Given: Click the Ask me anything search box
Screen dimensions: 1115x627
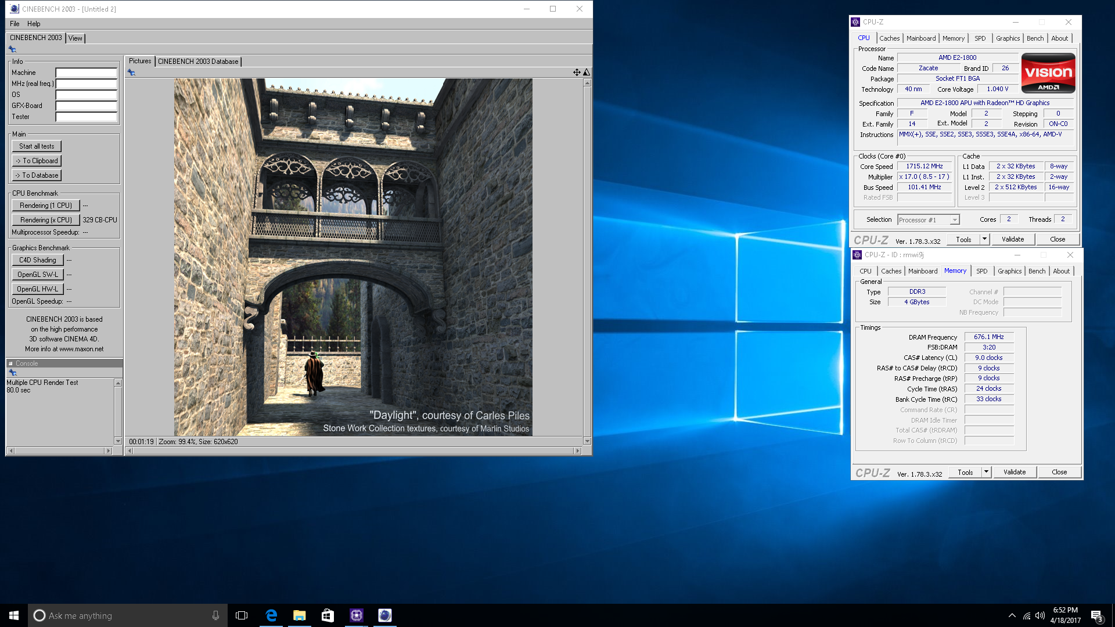Looking at the screenshot, I should (127, 615).
